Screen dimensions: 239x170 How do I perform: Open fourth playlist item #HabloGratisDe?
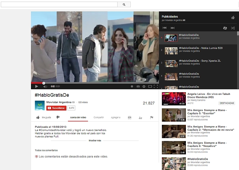[198, 76]
